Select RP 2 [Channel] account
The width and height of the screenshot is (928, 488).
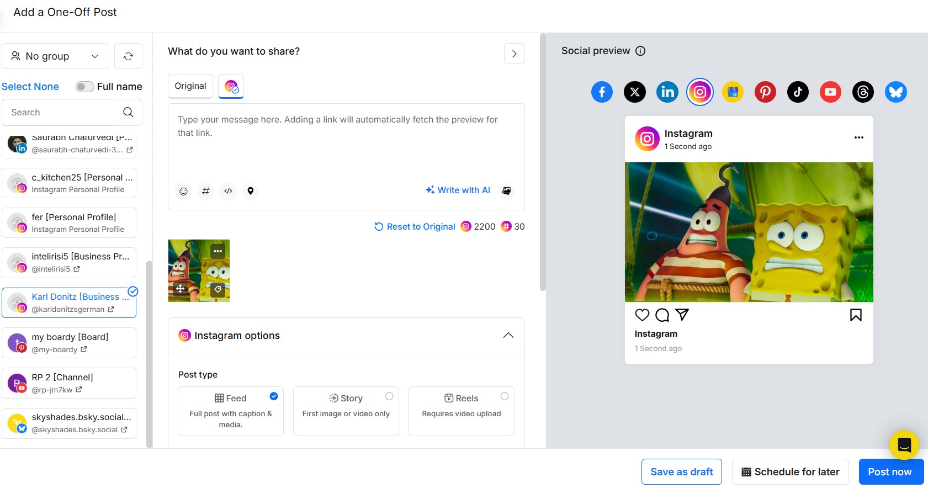click(69, 383)
